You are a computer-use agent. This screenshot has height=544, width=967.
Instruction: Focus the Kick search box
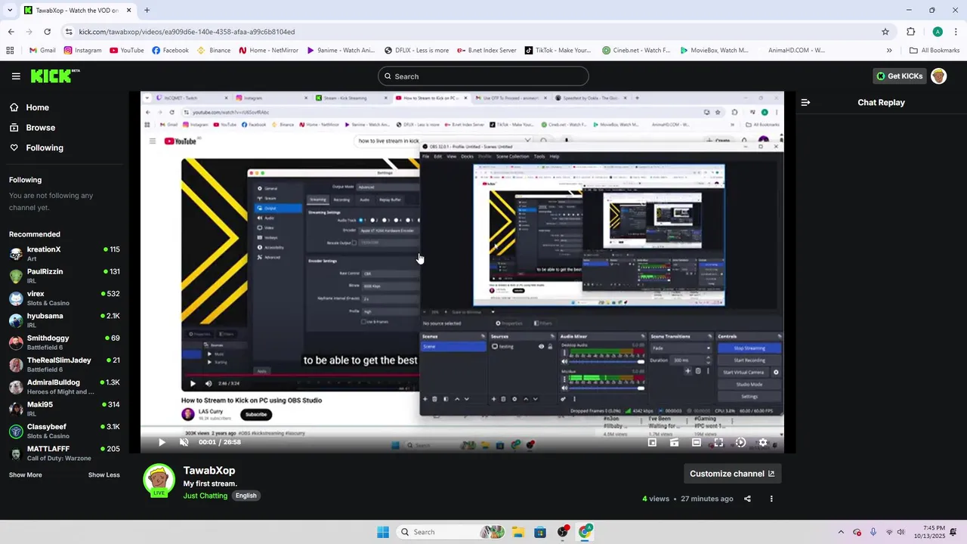[x=483, y=76]
